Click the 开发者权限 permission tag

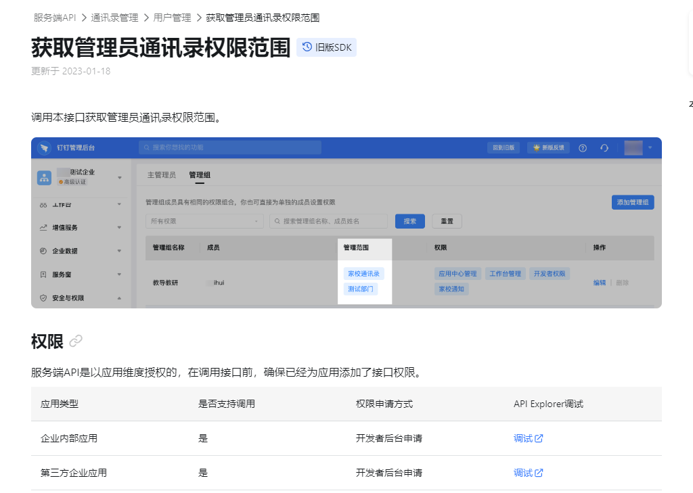tap(550, 274)
